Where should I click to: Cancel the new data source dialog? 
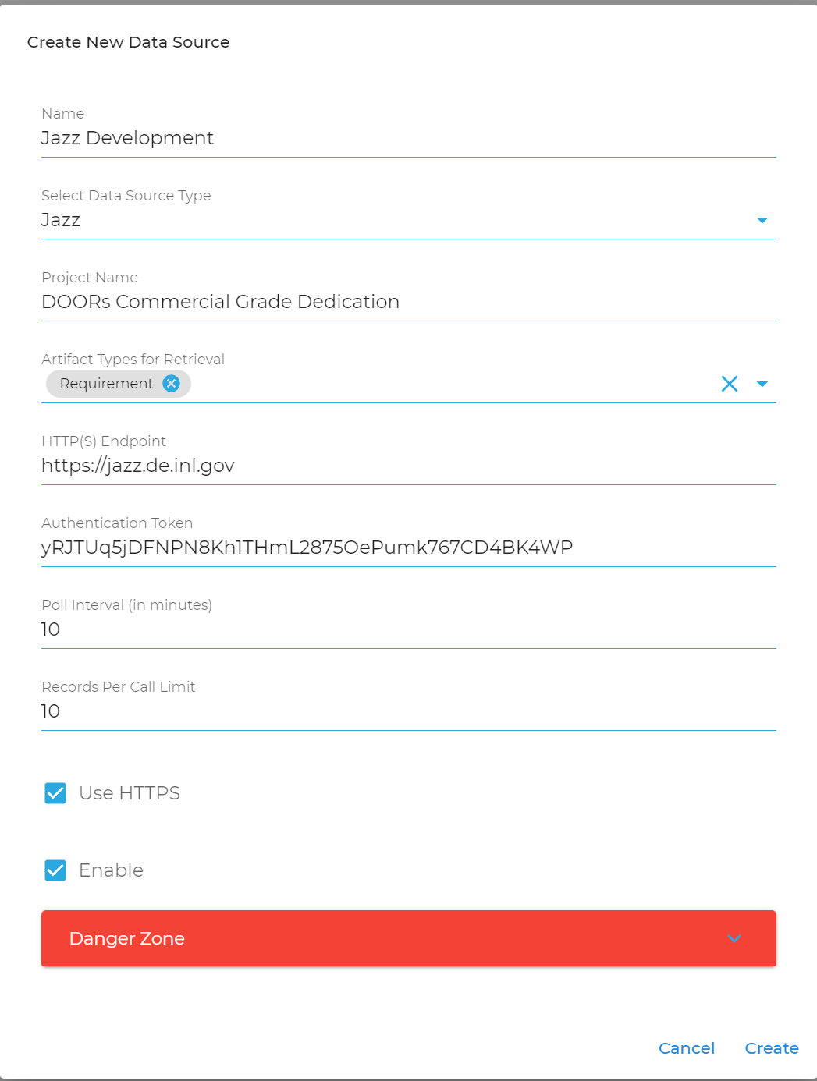tap(686, 1048)
